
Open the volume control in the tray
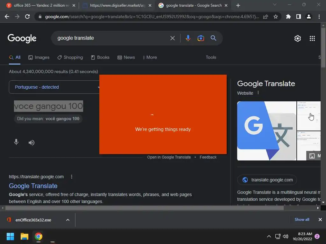coord(286,236)
